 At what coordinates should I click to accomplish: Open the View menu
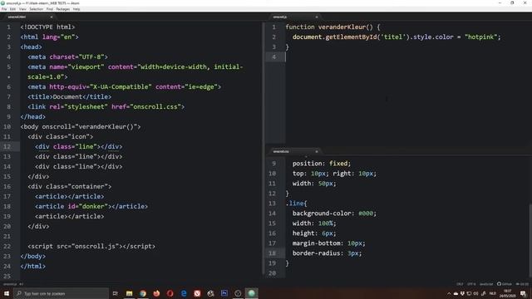coord(22,9)
